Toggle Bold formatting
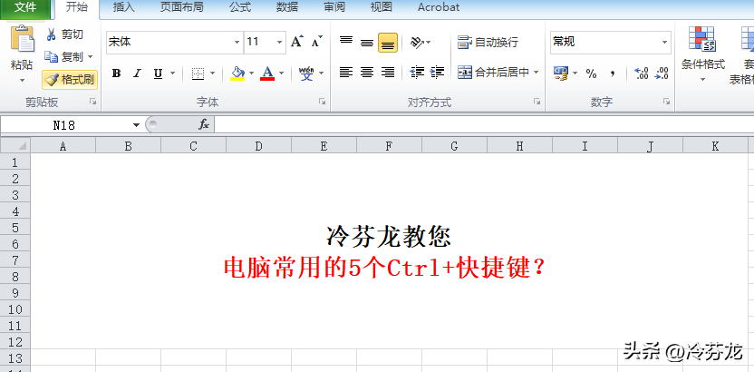This screenshot has width=754, height=372. point(116,73)
